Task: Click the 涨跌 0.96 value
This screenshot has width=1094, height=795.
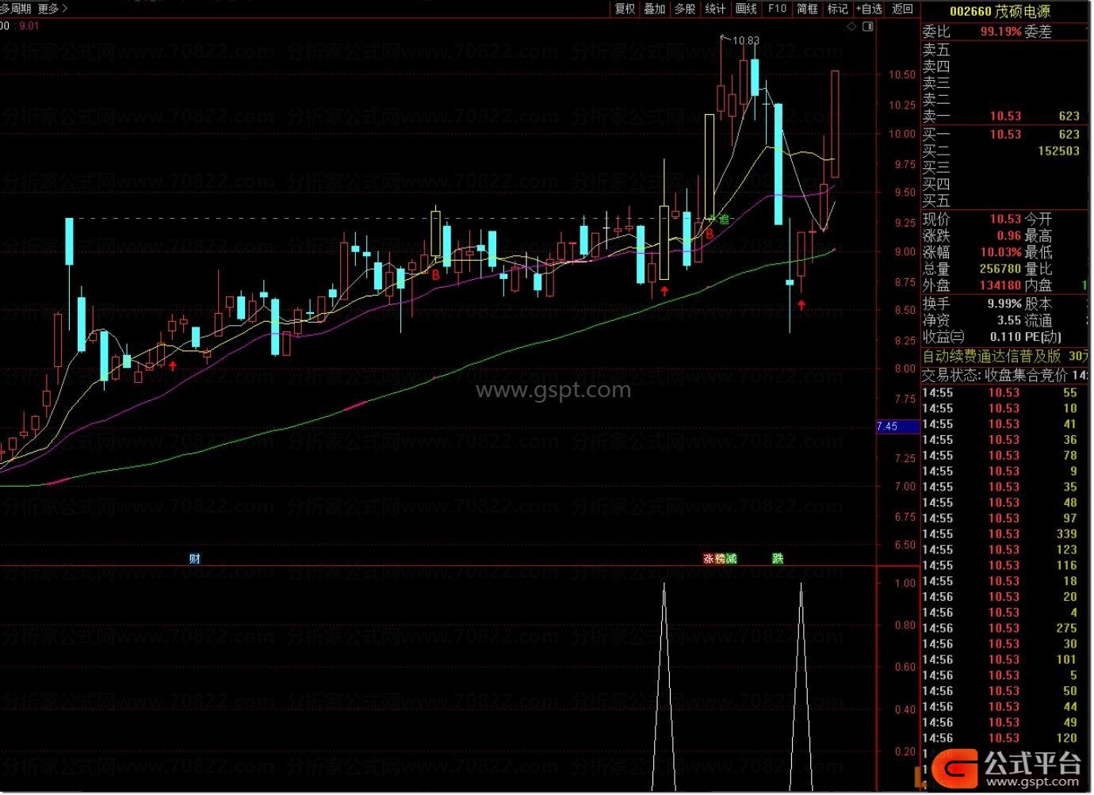Action: click(x=1009, y=235)
